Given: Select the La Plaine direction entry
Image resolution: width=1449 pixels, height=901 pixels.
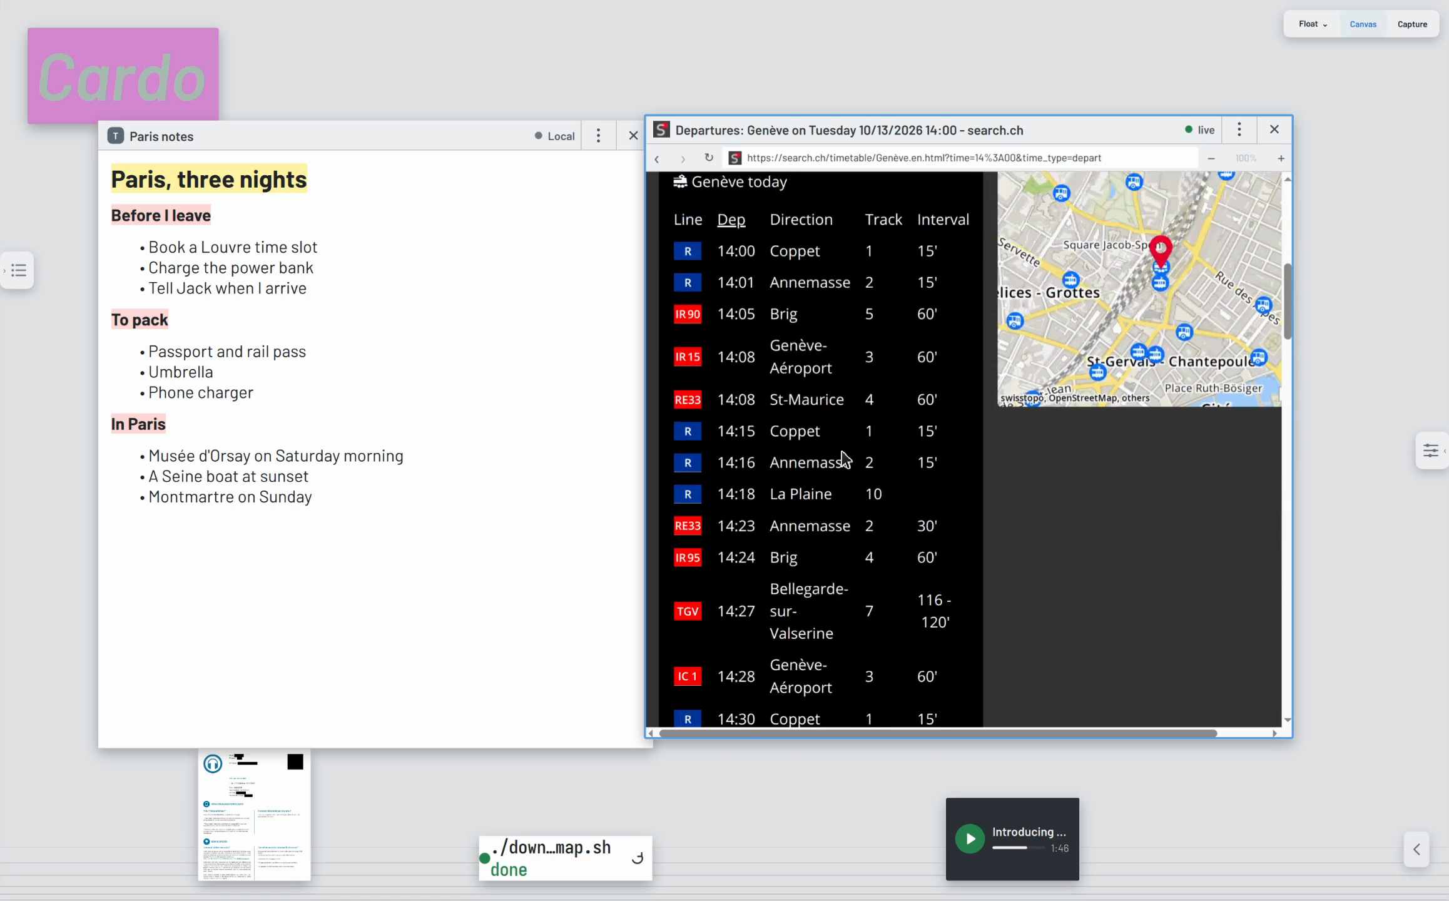Looking at the screenshot, I should 800,494.
